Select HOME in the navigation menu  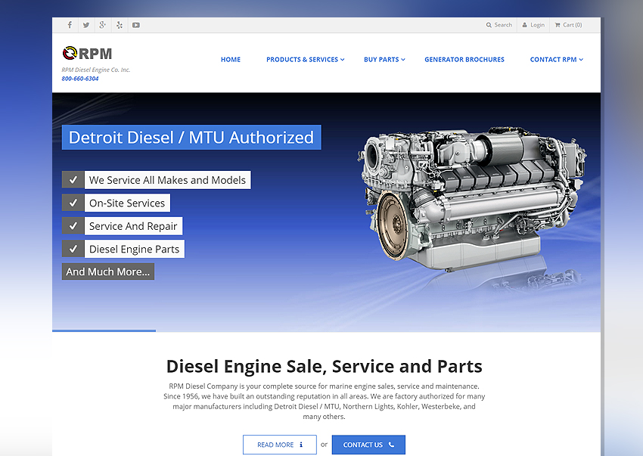point(231,59)
